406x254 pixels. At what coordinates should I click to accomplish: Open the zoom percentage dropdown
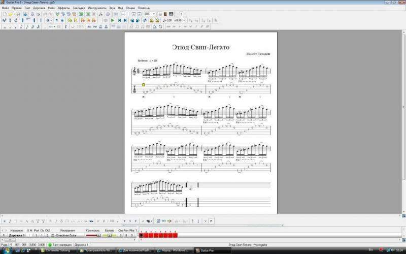[152, 14]
